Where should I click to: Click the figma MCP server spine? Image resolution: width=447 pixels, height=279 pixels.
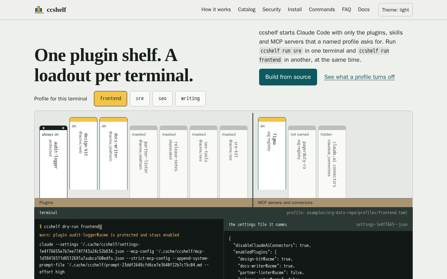click(x=272, y=153)
